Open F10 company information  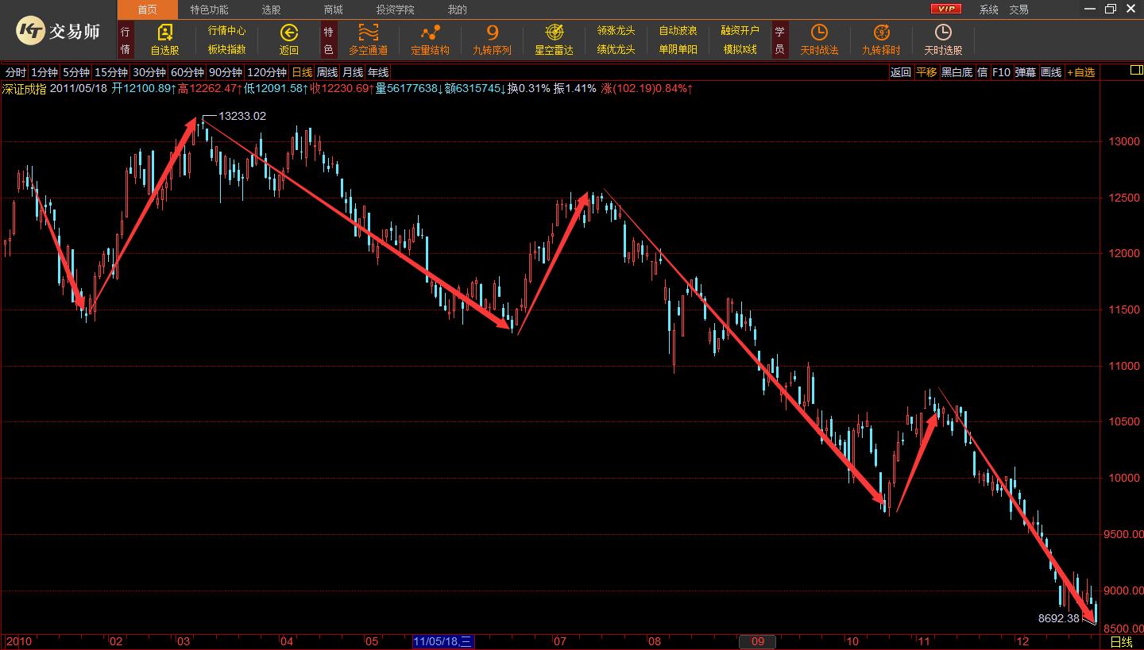point(1001,72)
